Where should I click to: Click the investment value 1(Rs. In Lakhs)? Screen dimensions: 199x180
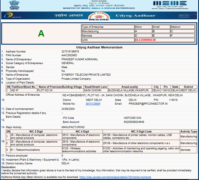(70, 160)
